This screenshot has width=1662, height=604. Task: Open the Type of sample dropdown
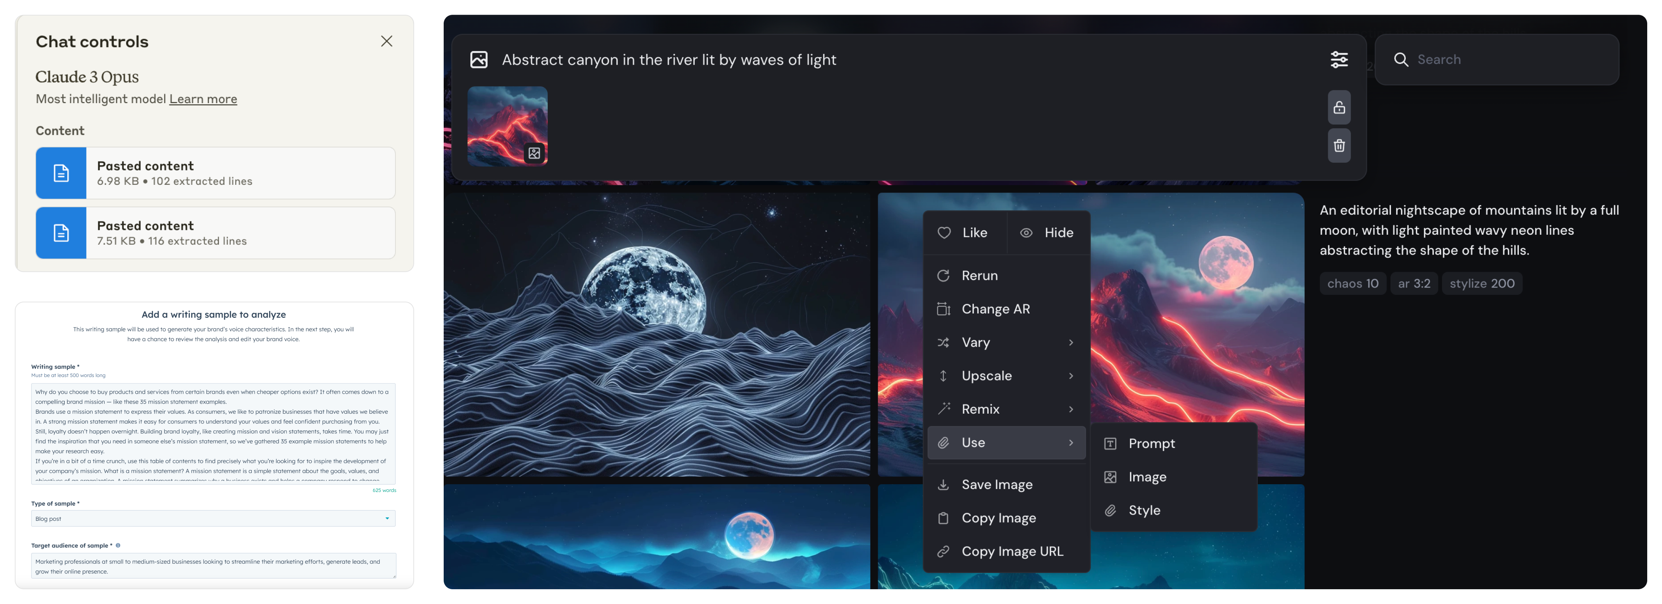213,519
